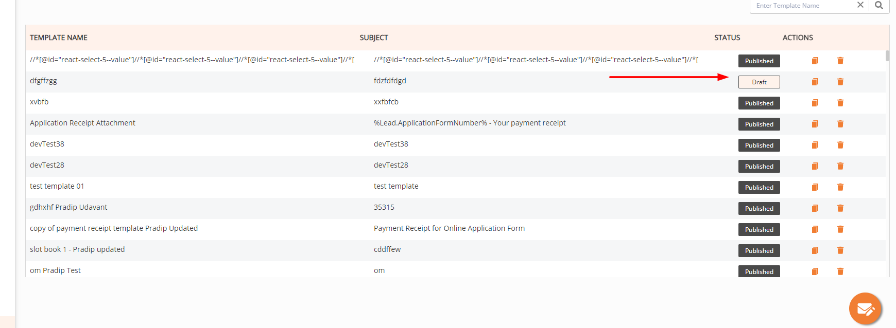Click subject 35315
The width and height of the screenshot is (896, 328).
tap(384, 207)
